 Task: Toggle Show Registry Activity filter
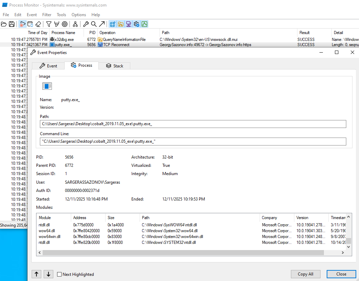112,24
